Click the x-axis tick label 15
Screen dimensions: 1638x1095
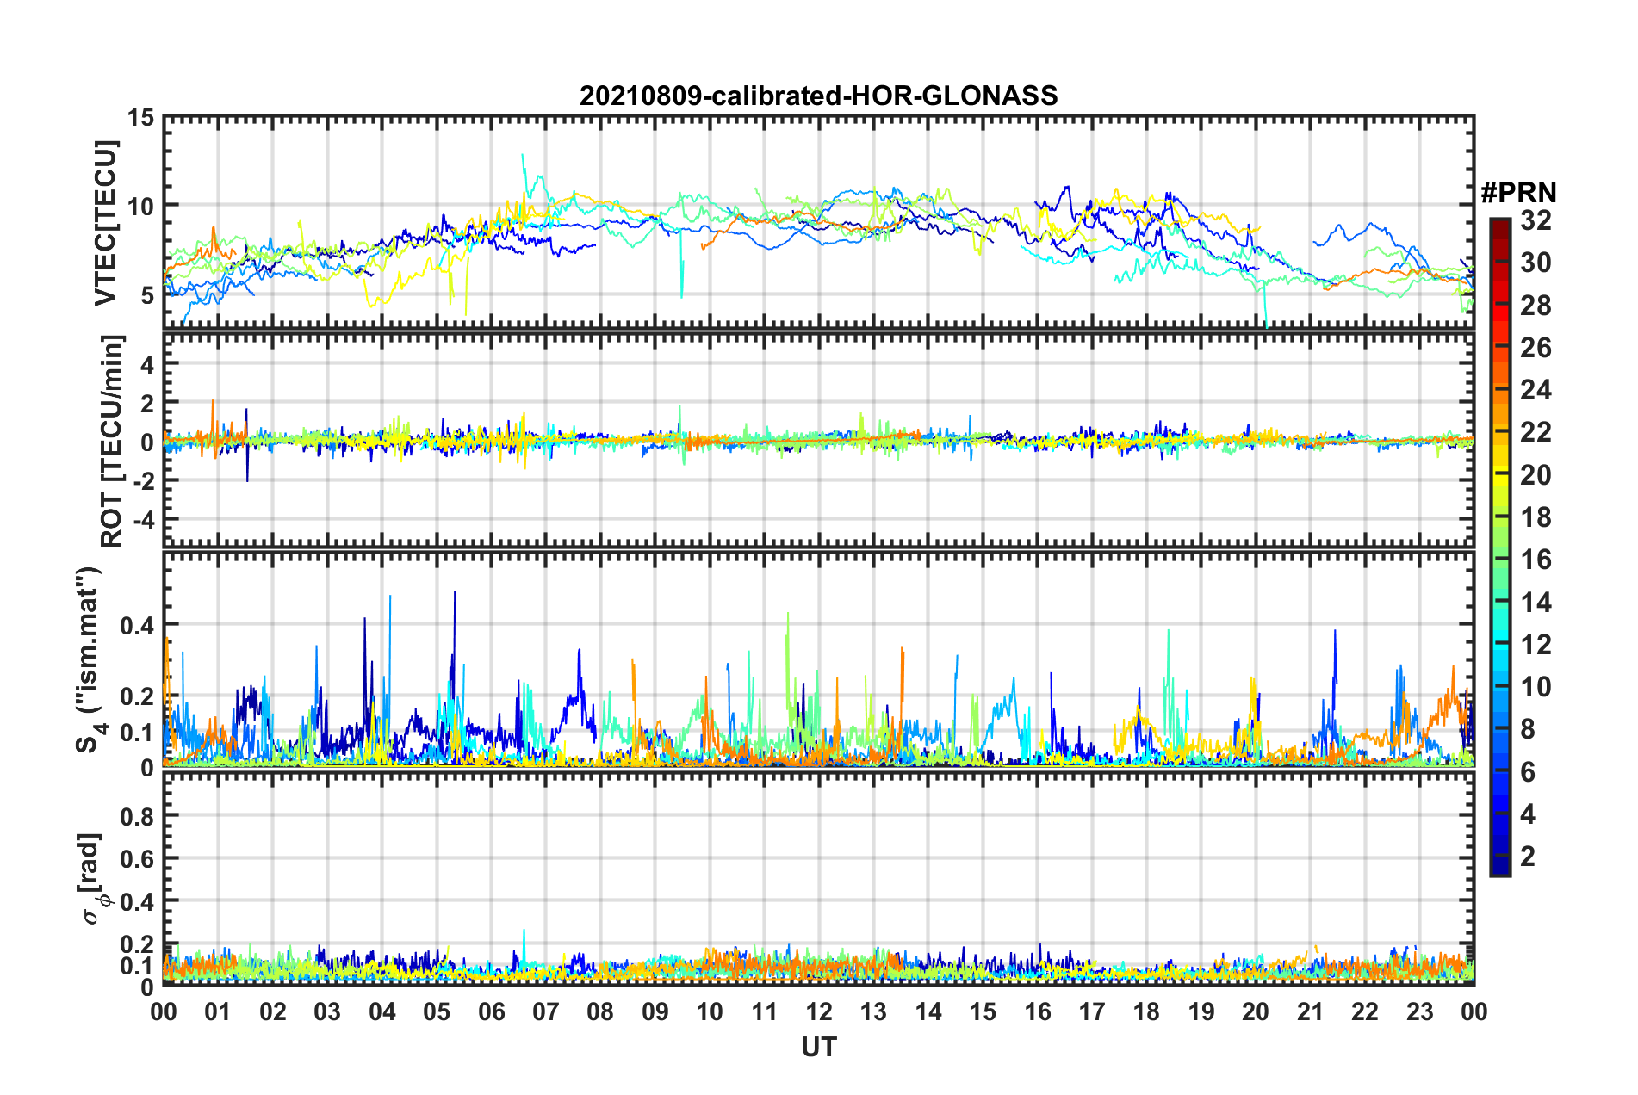[x=983, y=1012]
